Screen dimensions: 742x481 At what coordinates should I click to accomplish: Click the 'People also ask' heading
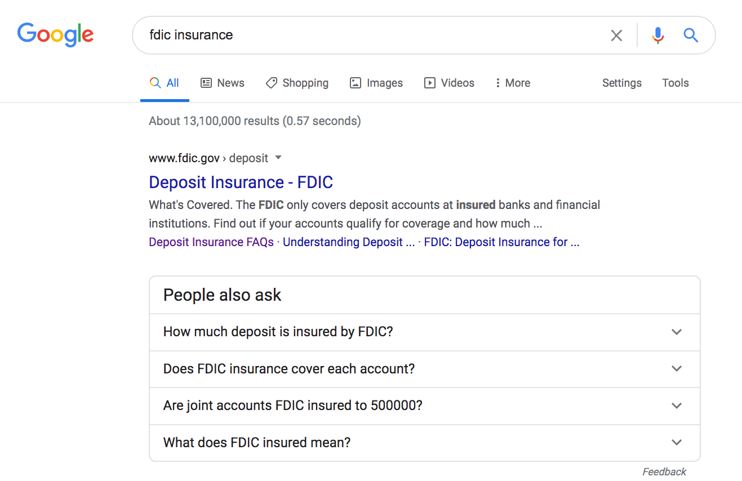[222, 295]
